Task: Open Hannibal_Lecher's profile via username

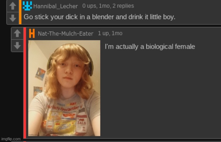Action: (56, 6)
